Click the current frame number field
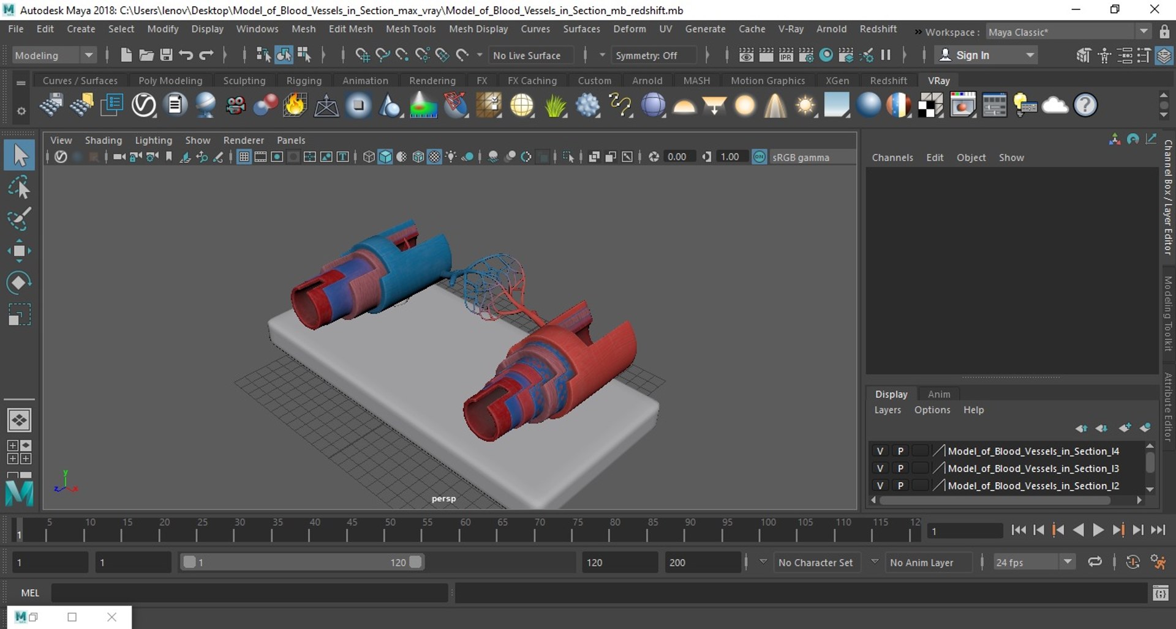This screenshot has width=1176, height=629. (x=964, y=530)
